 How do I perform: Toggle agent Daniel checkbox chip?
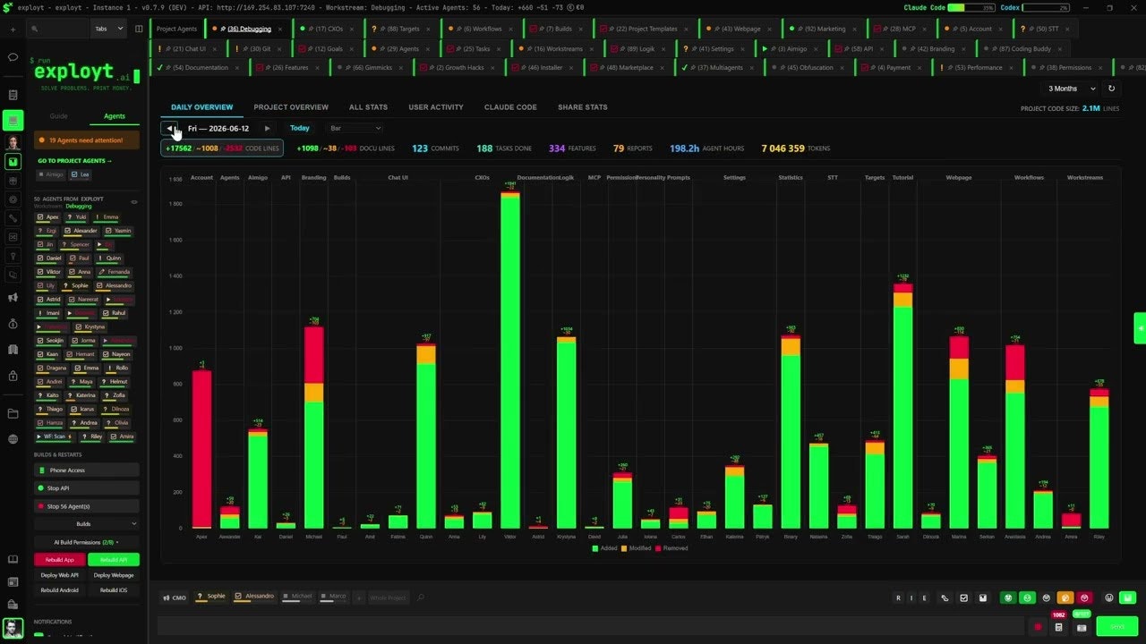49,258
